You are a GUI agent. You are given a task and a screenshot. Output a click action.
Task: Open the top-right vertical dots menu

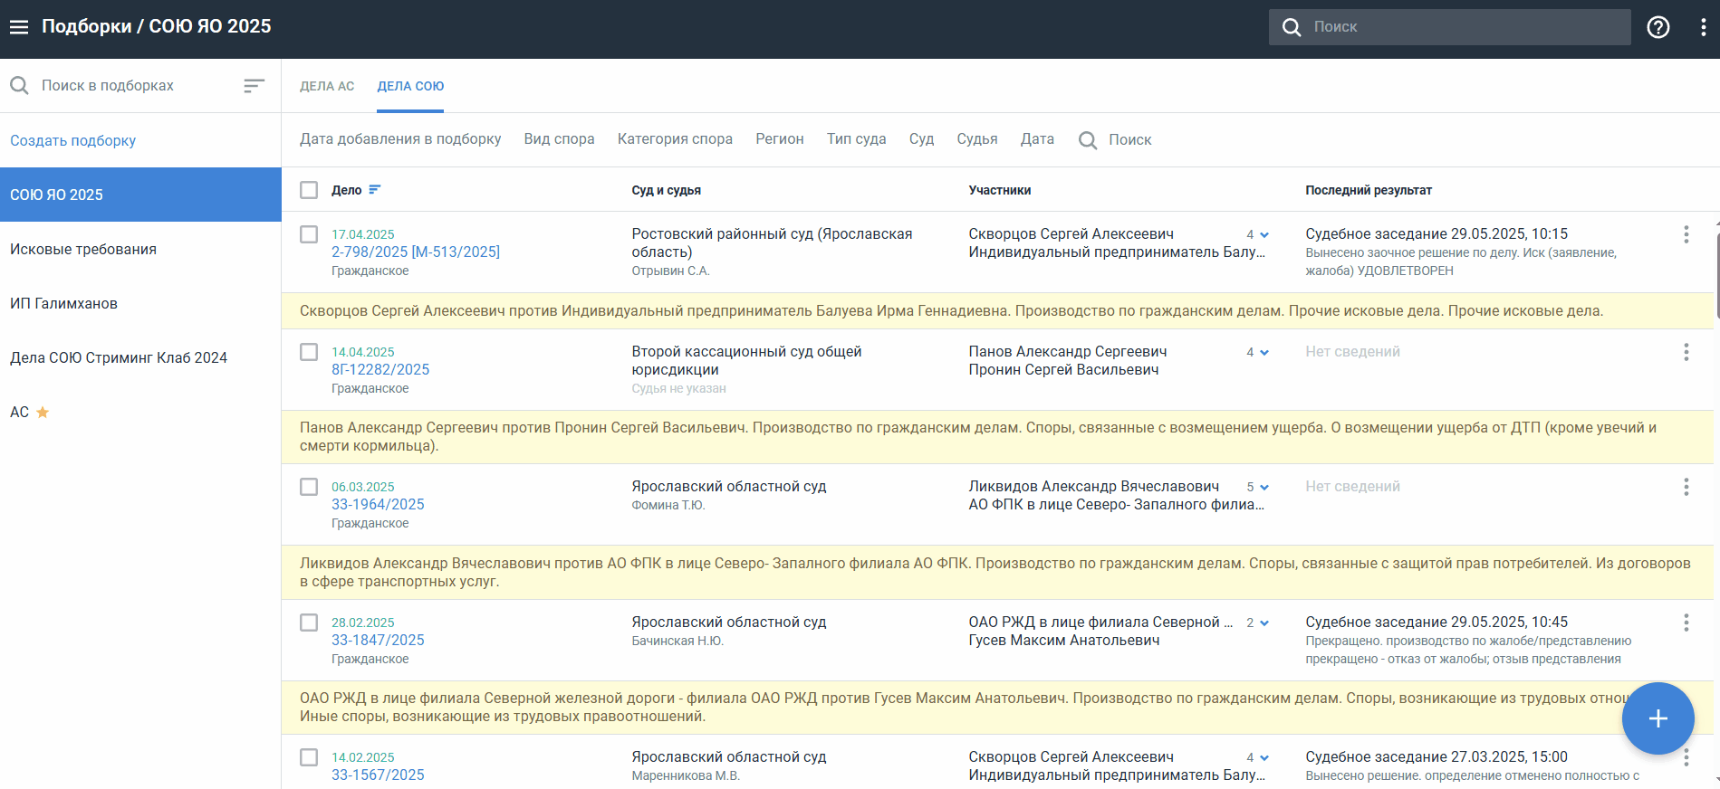[x=1703, y=27]
